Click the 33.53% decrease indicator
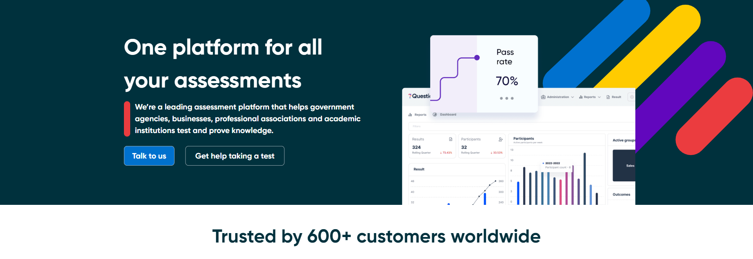This screenshot has height=259, width=753. [497, 153]
